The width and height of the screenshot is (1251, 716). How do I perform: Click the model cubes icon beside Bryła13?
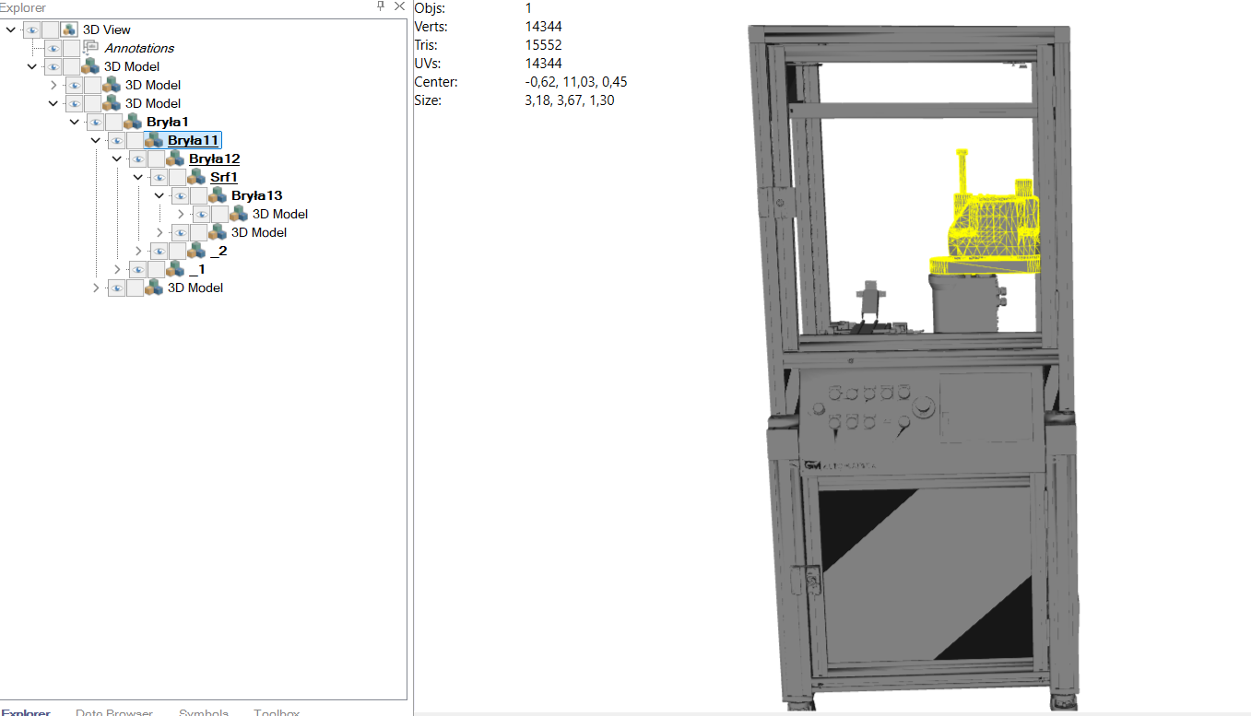coord(218,195)
